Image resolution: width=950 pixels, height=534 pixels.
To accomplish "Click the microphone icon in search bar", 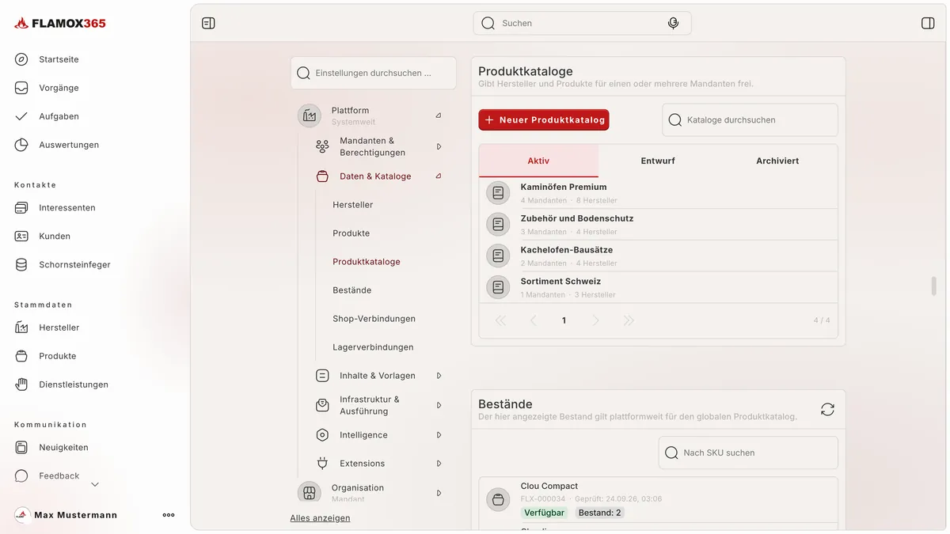I will coord(673,23).
